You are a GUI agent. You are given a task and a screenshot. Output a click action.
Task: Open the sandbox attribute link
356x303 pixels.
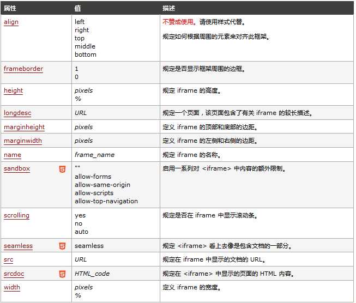point(17,168)
